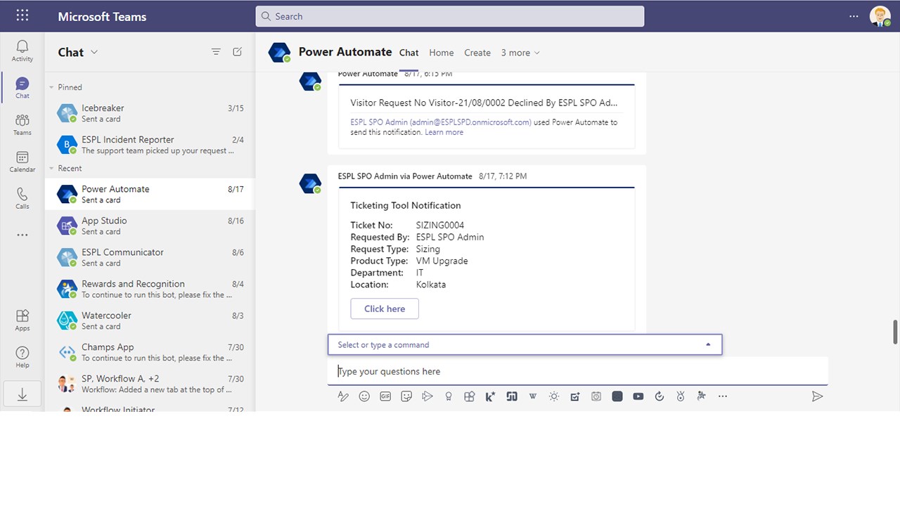Send the message with the send arrow
Image resolution: width=900 pixels, height=506 pixels.
tap(817, 396)
